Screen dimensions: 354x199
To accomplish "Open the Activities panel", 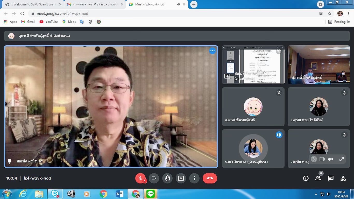I will coord(343,178).
